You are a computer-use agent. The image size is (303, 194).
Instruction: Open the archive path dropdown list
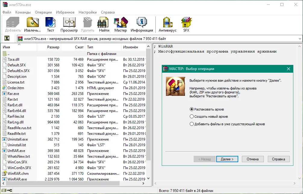coord(299,38)
